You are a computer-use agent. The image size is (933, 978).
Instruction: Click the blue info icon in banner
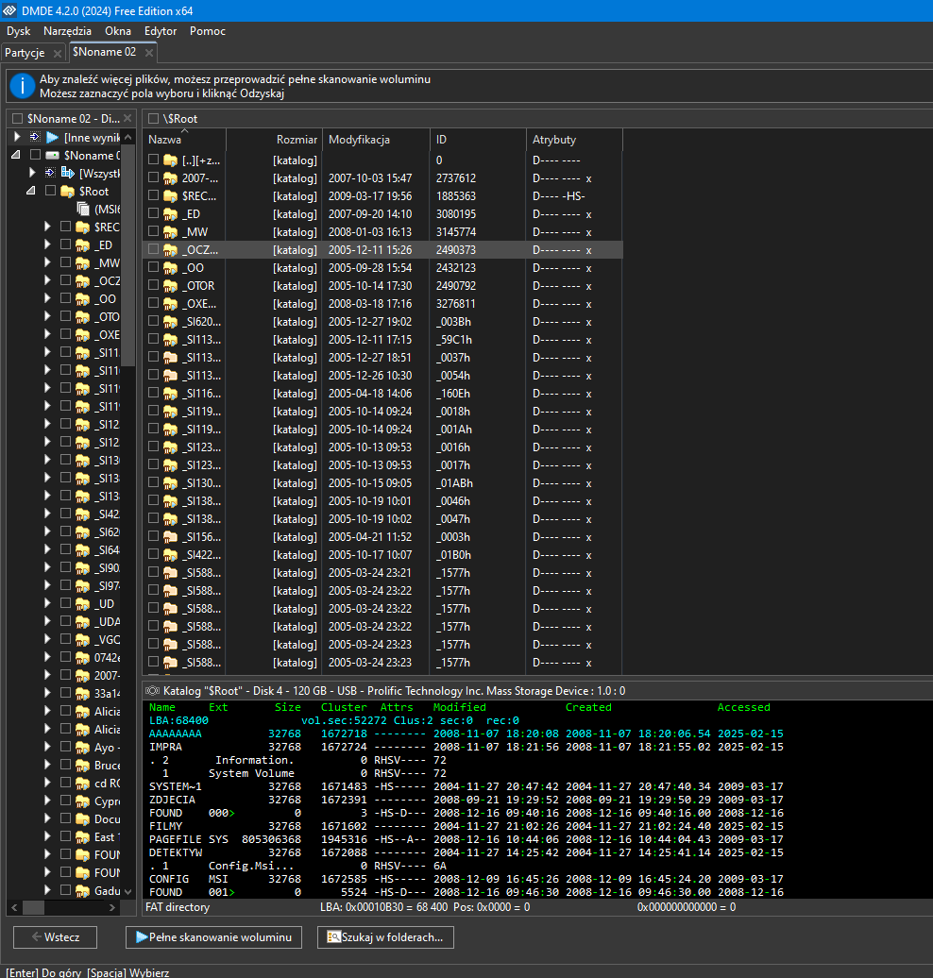23,86
